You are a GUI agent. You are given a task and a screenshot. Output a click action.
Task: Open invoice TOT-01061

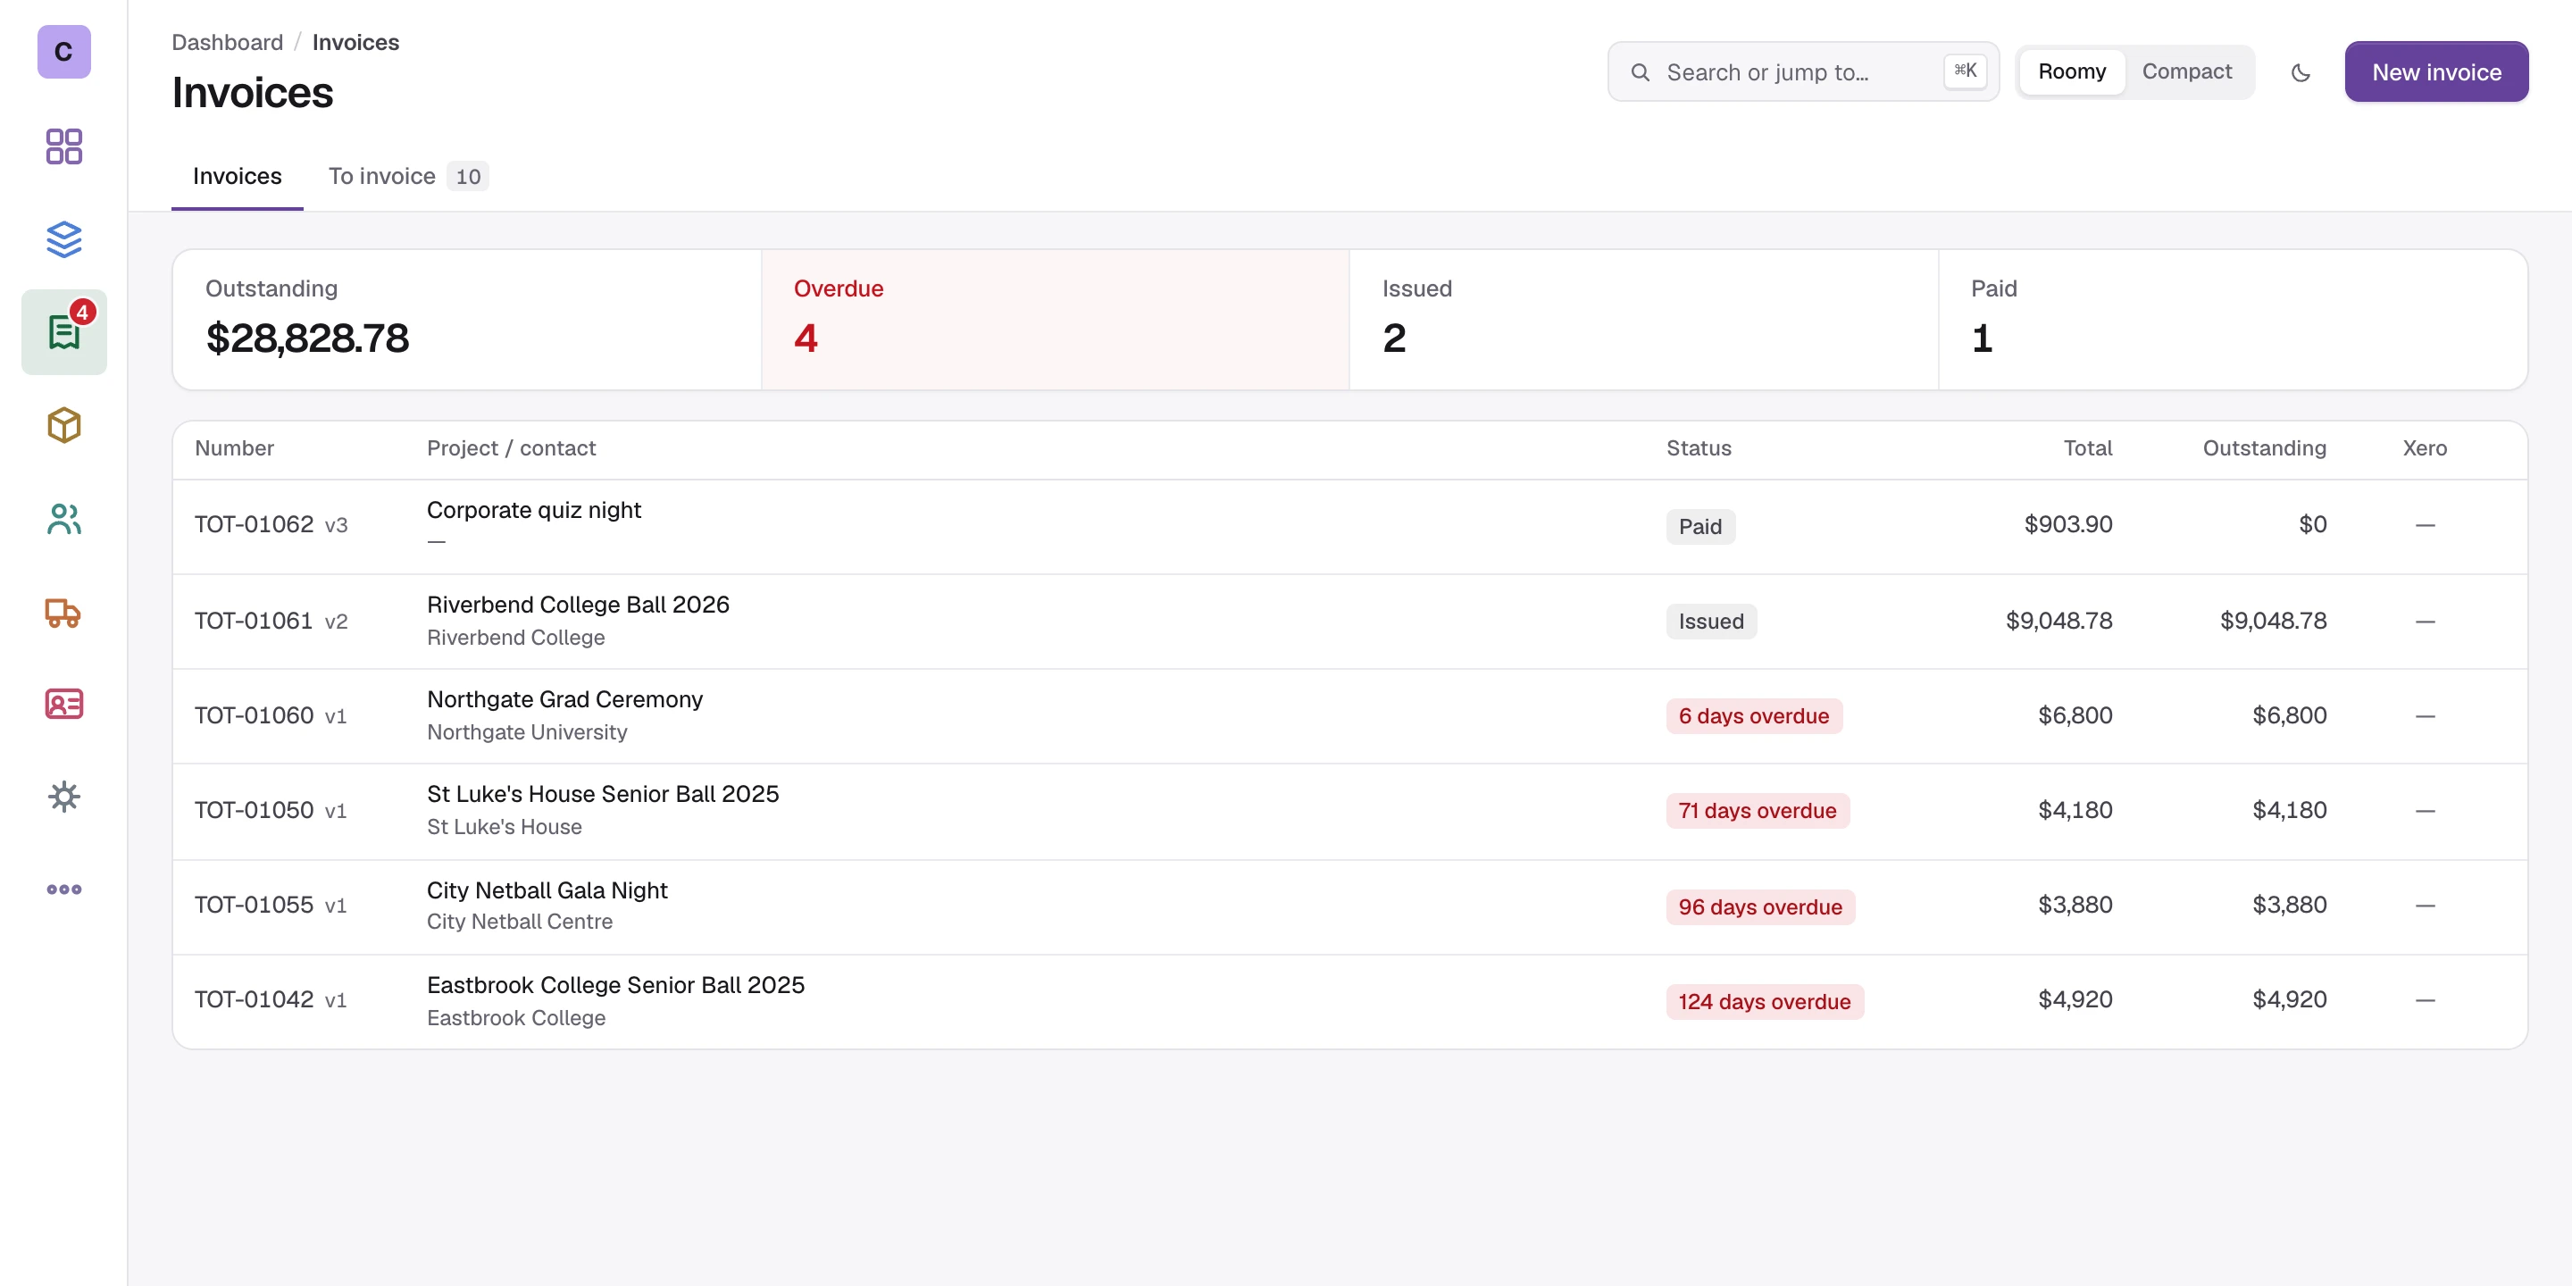tap(1350, 621)
